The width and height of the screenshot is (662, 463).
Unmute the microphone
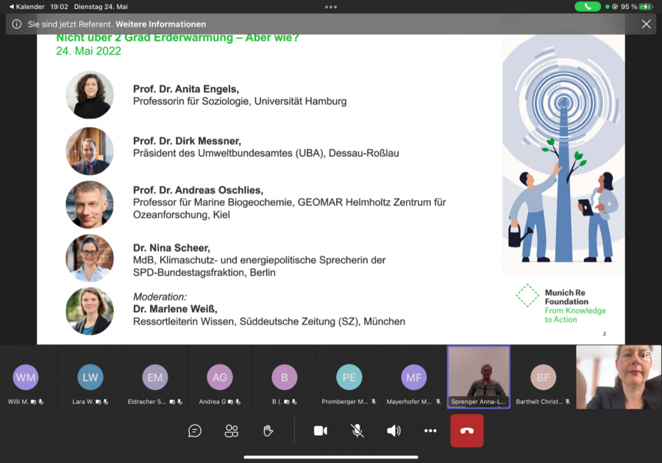point(357,431)
